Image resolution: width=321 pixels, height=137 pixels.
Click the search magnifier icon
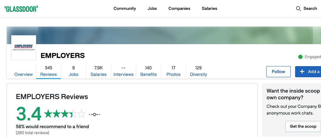[x=298, y=8]
